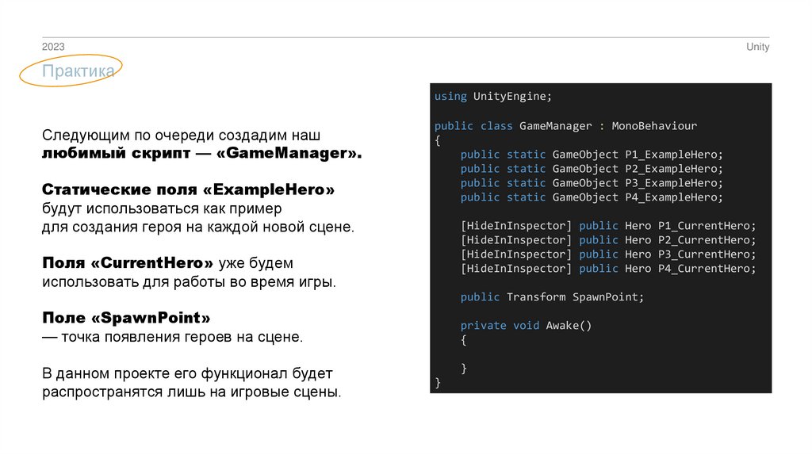Click the "private void Awake()" method line

[x=526, y=326]
